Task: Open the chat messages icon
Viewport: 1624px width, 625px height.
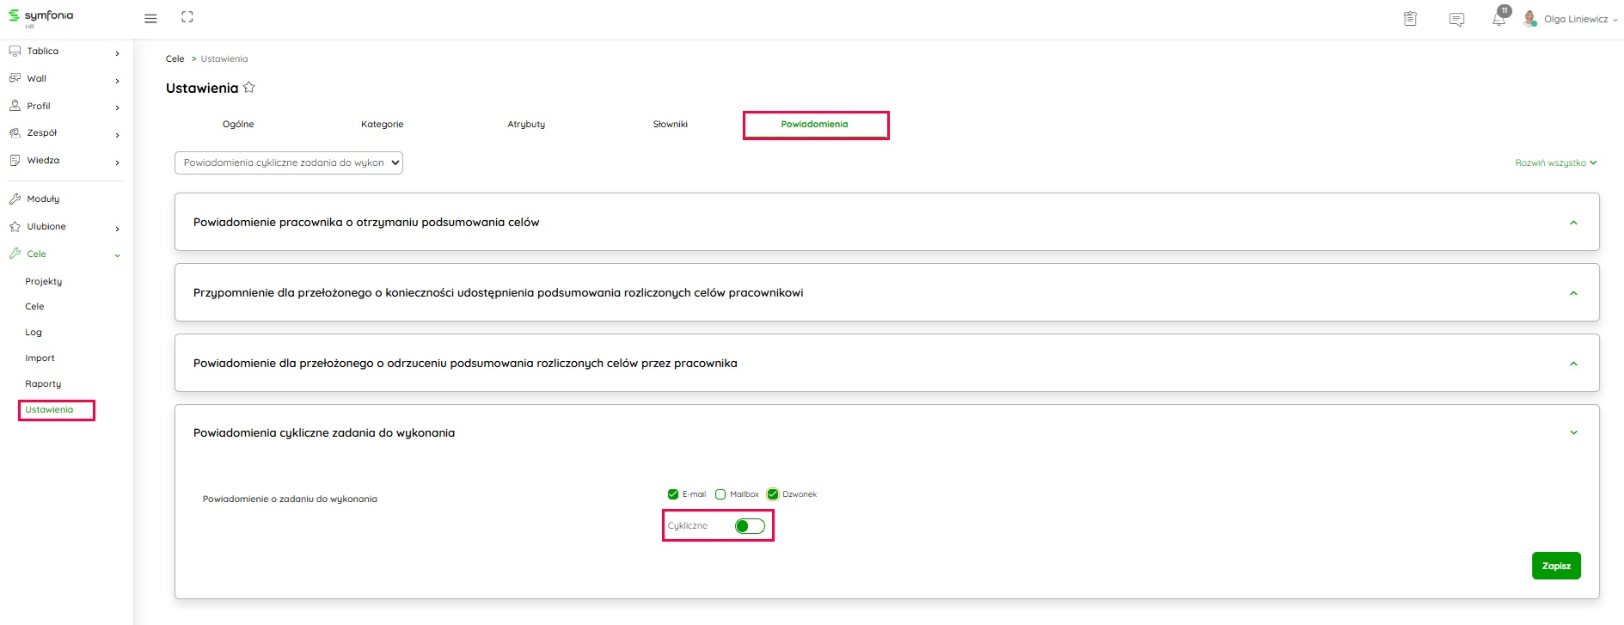Action: [1456, 19]
